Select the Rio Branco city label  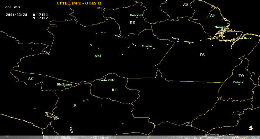point(64,85)
